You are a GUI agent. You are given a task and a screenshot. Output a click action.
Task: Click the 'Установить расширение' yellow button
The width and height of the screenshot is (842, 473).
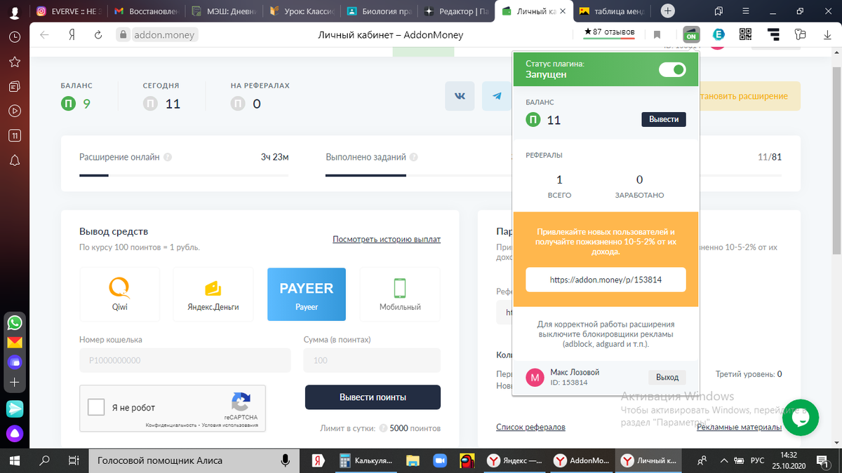point(749,96)
